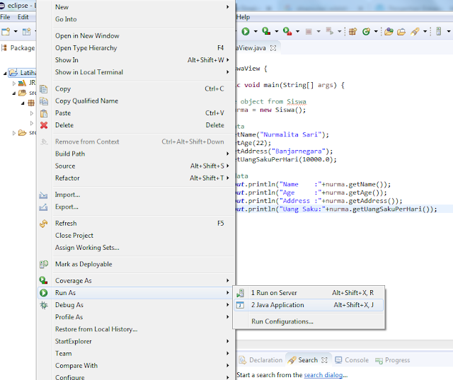
Task: Click the Import icon in context menu
Action: [43, 195]
